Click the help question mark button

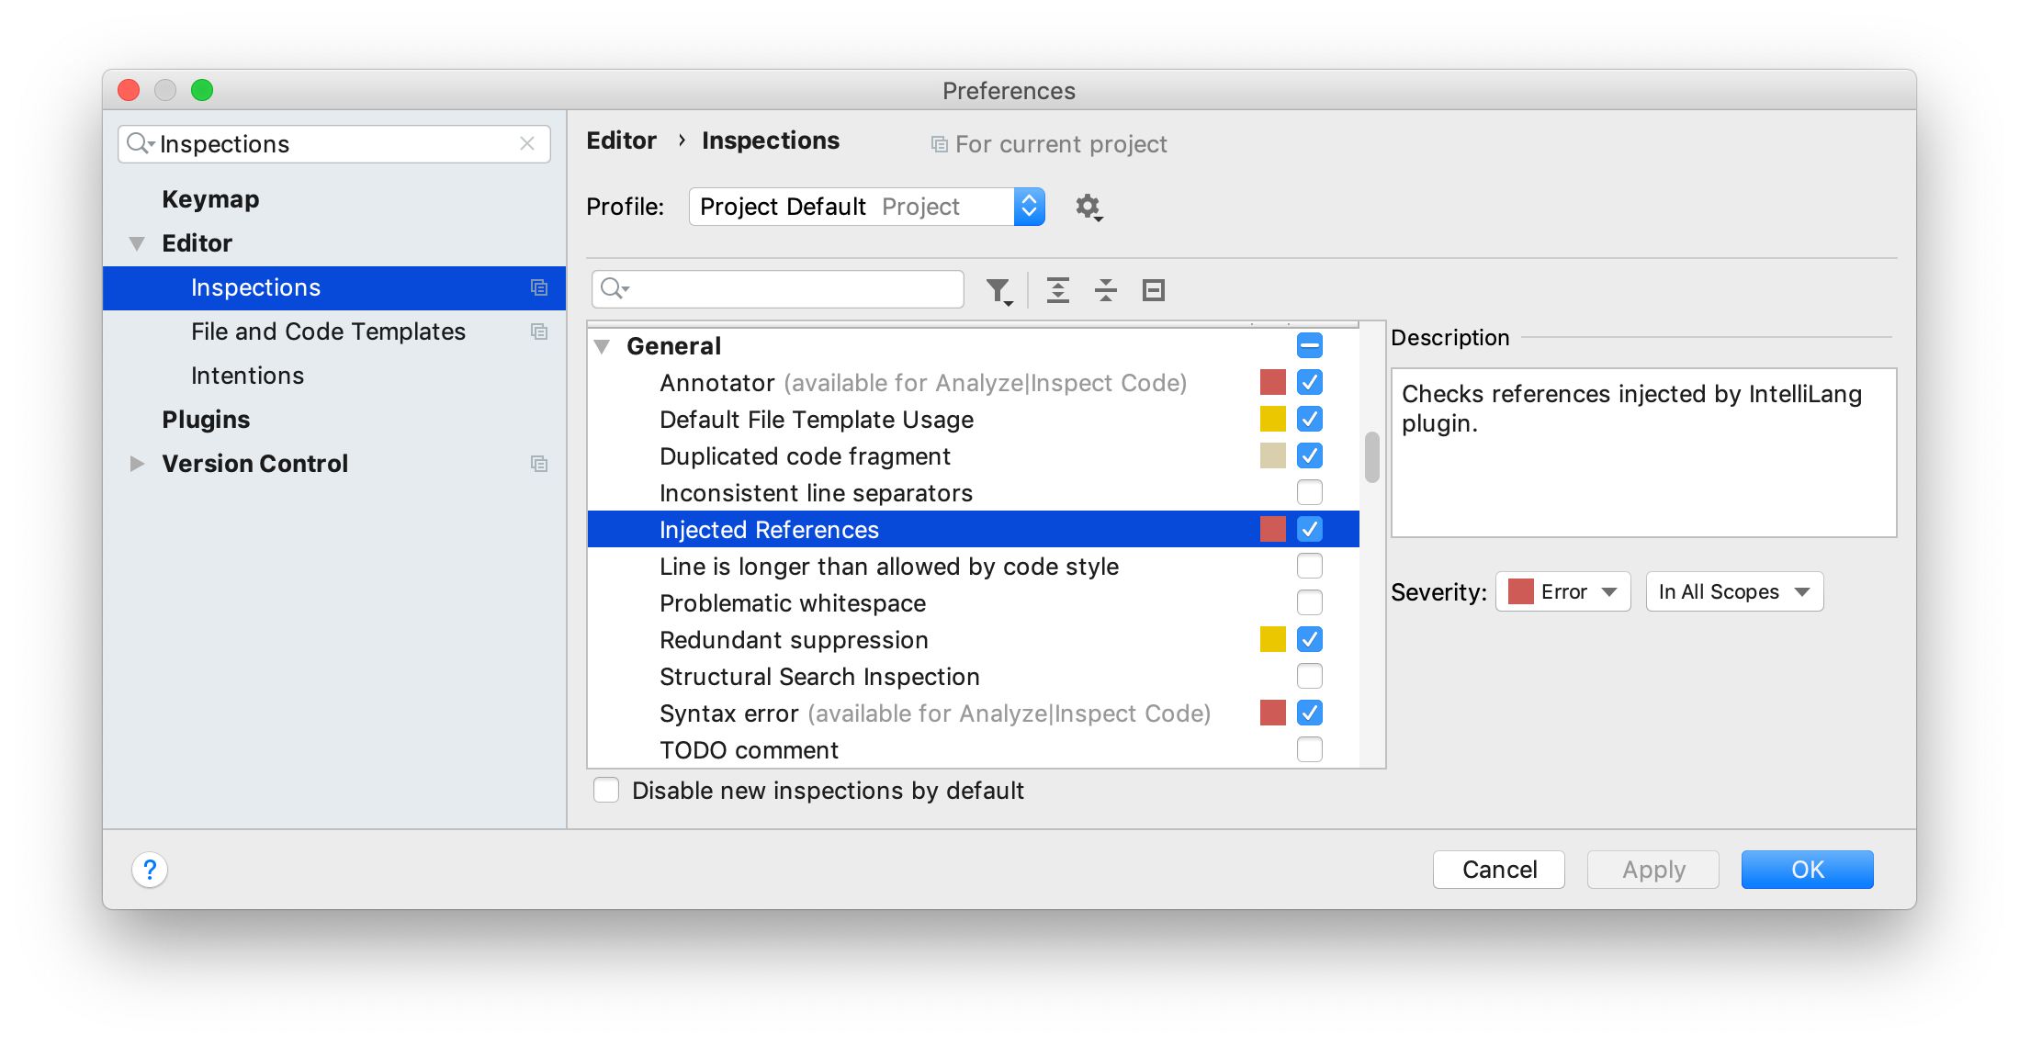tap(150, 870)
